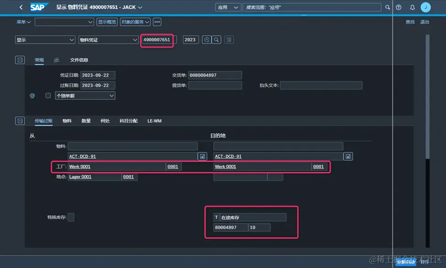The height and width of the screenshot is (268, 446).
Task: Click the vertical scrollbar on the right
Action: pyautogui.click(x=427, y=97)
